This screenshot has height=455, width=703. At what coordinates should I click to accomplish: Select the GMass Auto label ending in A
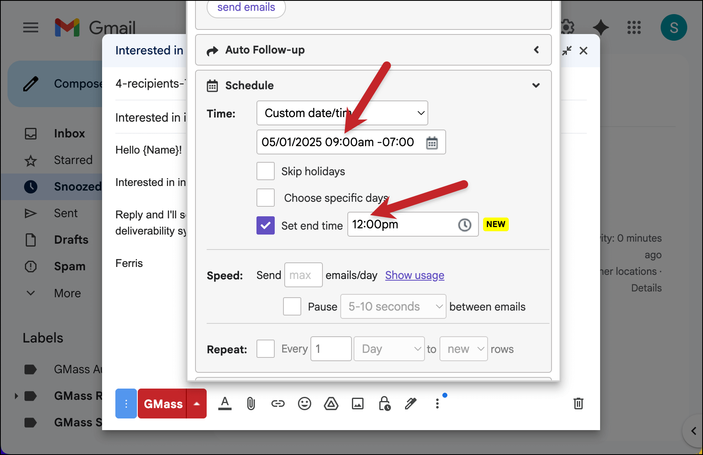pos(78,369)
